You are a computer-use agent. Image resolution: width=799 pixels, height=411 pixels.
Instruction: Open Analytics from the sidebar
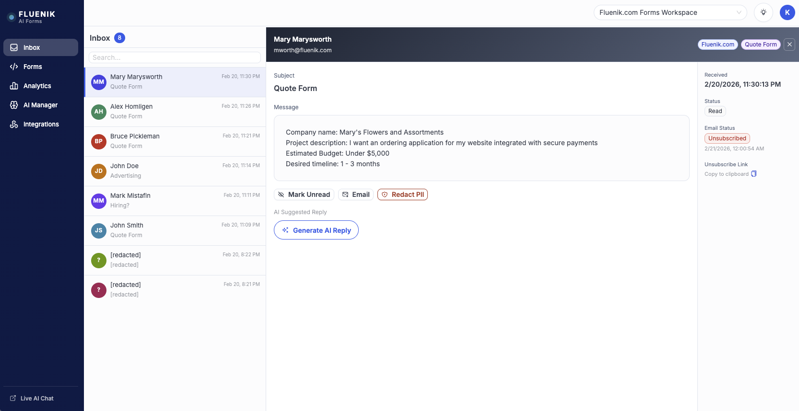(x=37, y=86)
